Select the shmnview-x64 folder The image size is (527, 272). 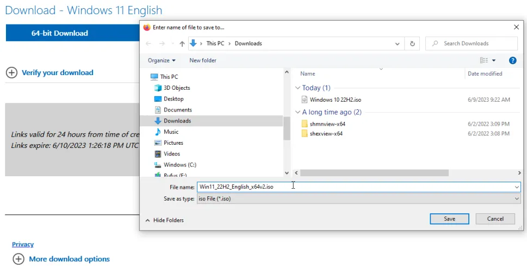[327, 124]
